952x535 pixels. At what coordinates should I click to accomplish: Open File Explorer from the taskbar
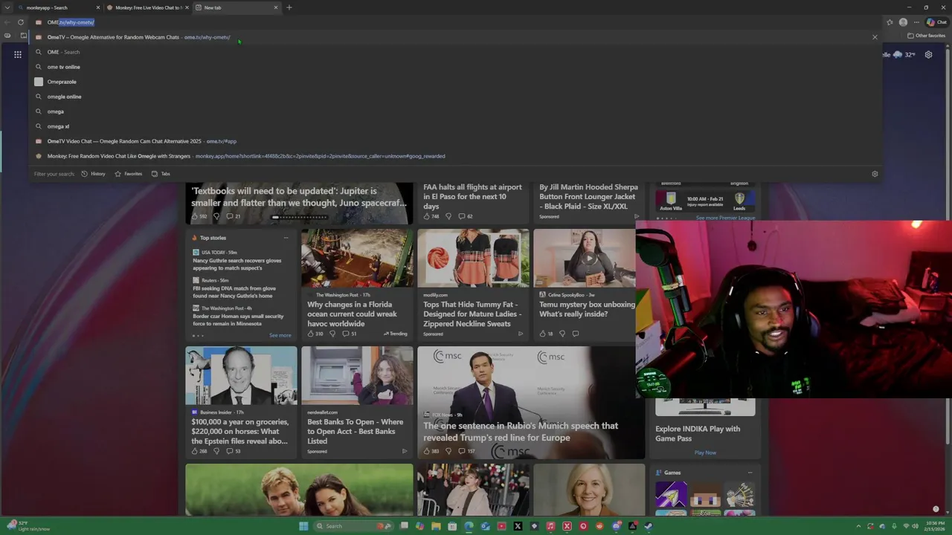point(437,526)
